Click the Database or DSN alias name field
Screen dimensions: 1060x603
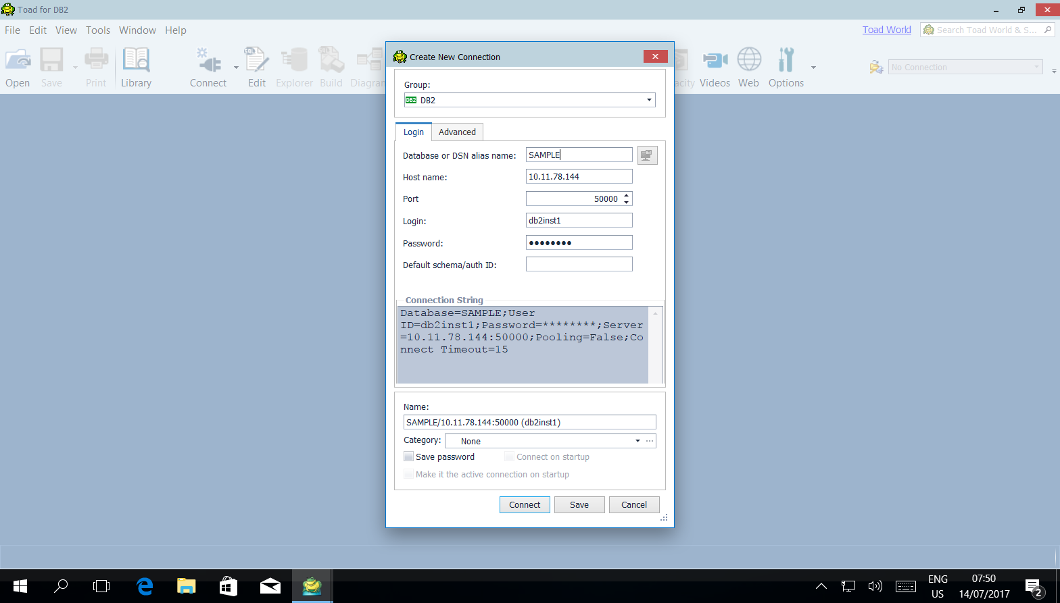click(579, 155)
